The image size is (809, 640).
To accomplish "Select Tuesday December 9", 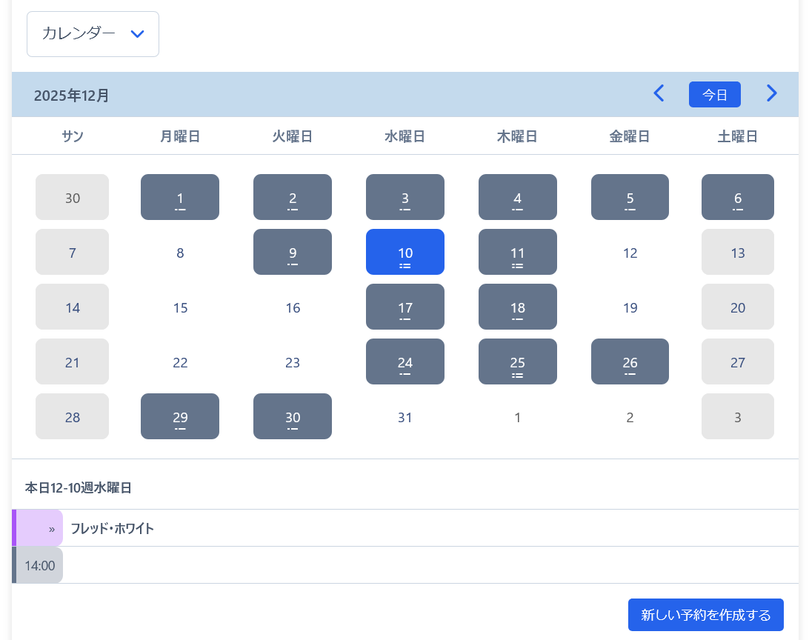I will pyautogui.click(x=293, y=252).
